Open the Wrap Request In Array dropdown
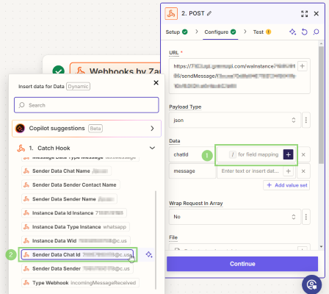Image resolution: width=329 pixels, height=294 pixels. (235, 217)
